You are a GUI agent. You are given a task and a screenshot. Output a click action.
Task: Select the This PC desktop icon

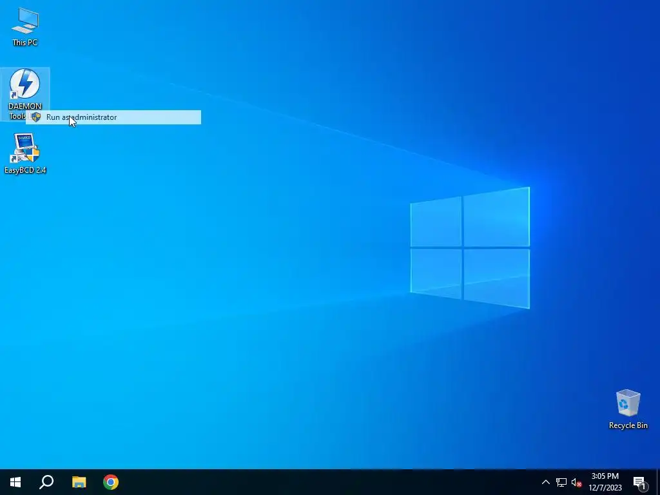(25, 27)
